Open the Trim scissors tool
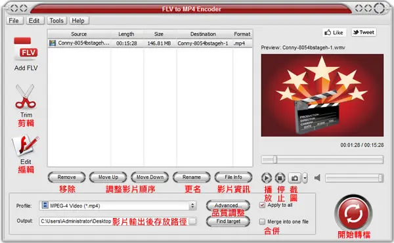 (x=25, y=97)
